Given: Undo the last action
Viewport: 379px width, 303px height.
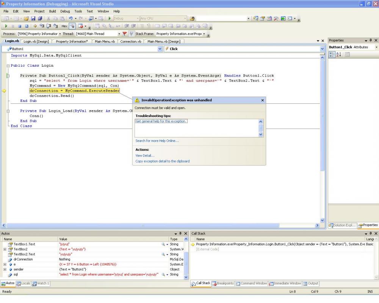Looking at the screenshot, I should tap(70, 18).
